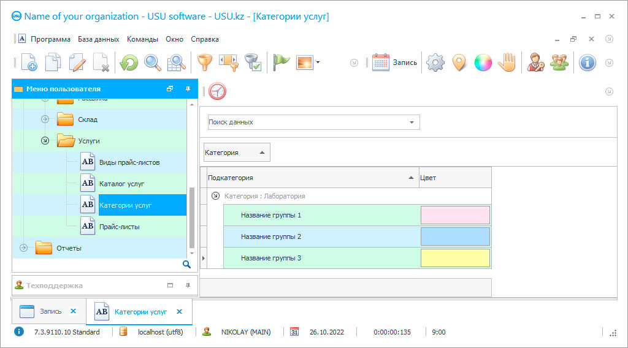Click the map location pin icon
The image size is (628, 348).
coord(459,62)
